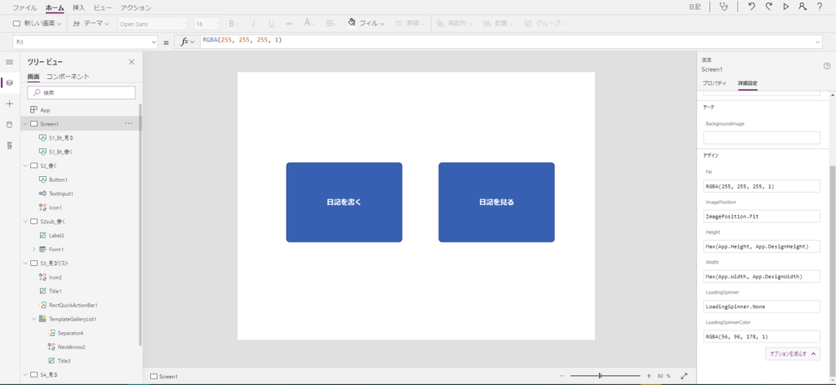Click the user share icon in top bar
The height and width of the screenshot is (385, 836).
click(x=803, y=7)
